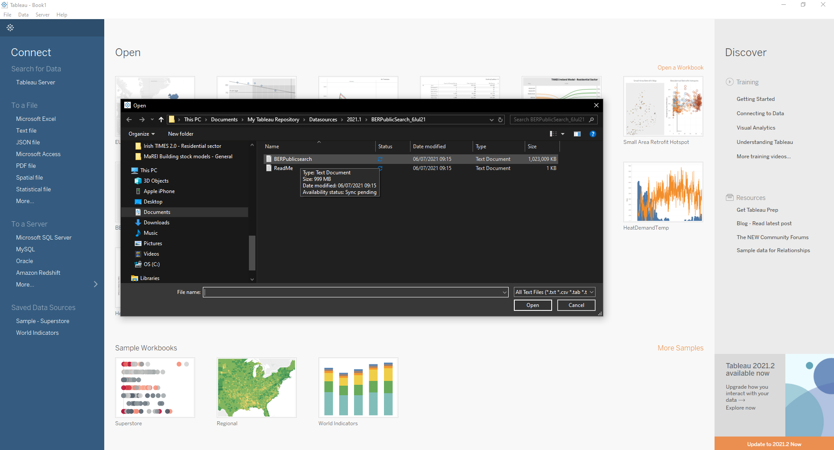Go forward using the dialog forward arrow
Viewport: 834px width, 450px height.
point(142,120)
